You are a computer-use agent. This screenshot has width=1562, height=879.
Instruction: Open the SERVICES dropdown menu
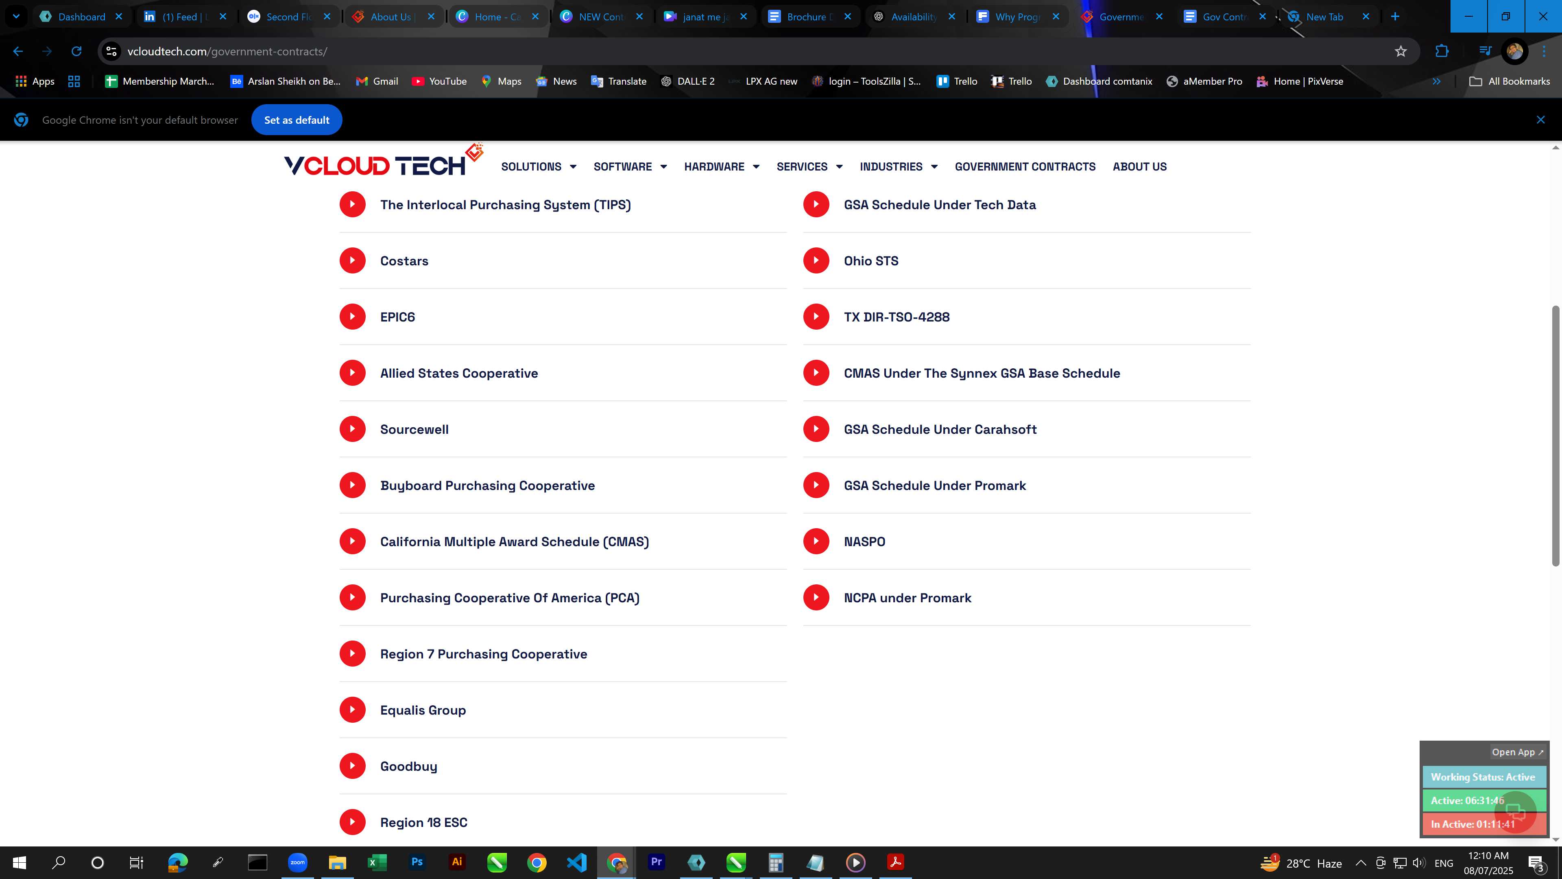(x=809, y=167)
